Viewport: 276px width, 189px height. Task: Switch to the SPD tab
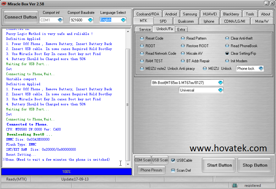pos(163,21)
